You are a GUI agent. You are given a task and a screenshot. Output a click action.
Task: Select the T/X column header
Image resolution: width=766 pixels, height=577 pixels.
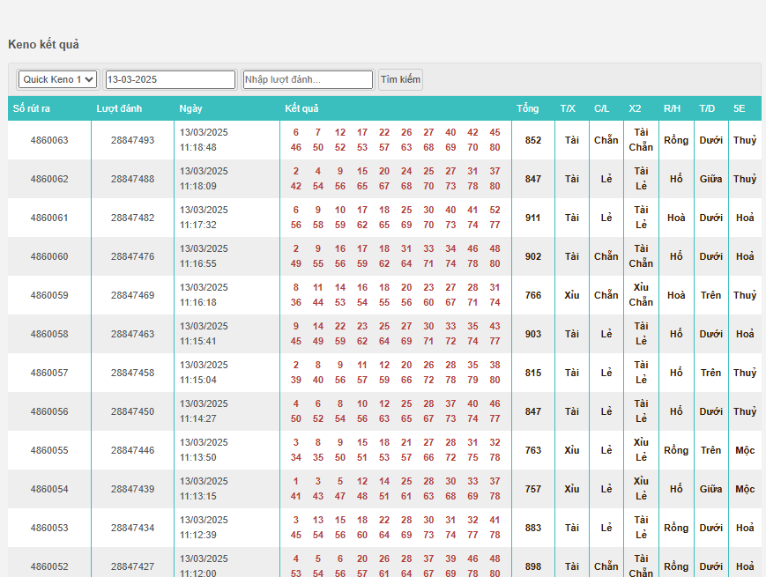(568, 108)
